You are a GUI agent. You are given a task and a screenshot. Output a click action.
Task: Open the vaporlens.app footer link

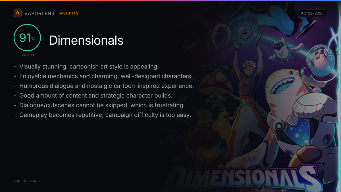tap(27, 181)
